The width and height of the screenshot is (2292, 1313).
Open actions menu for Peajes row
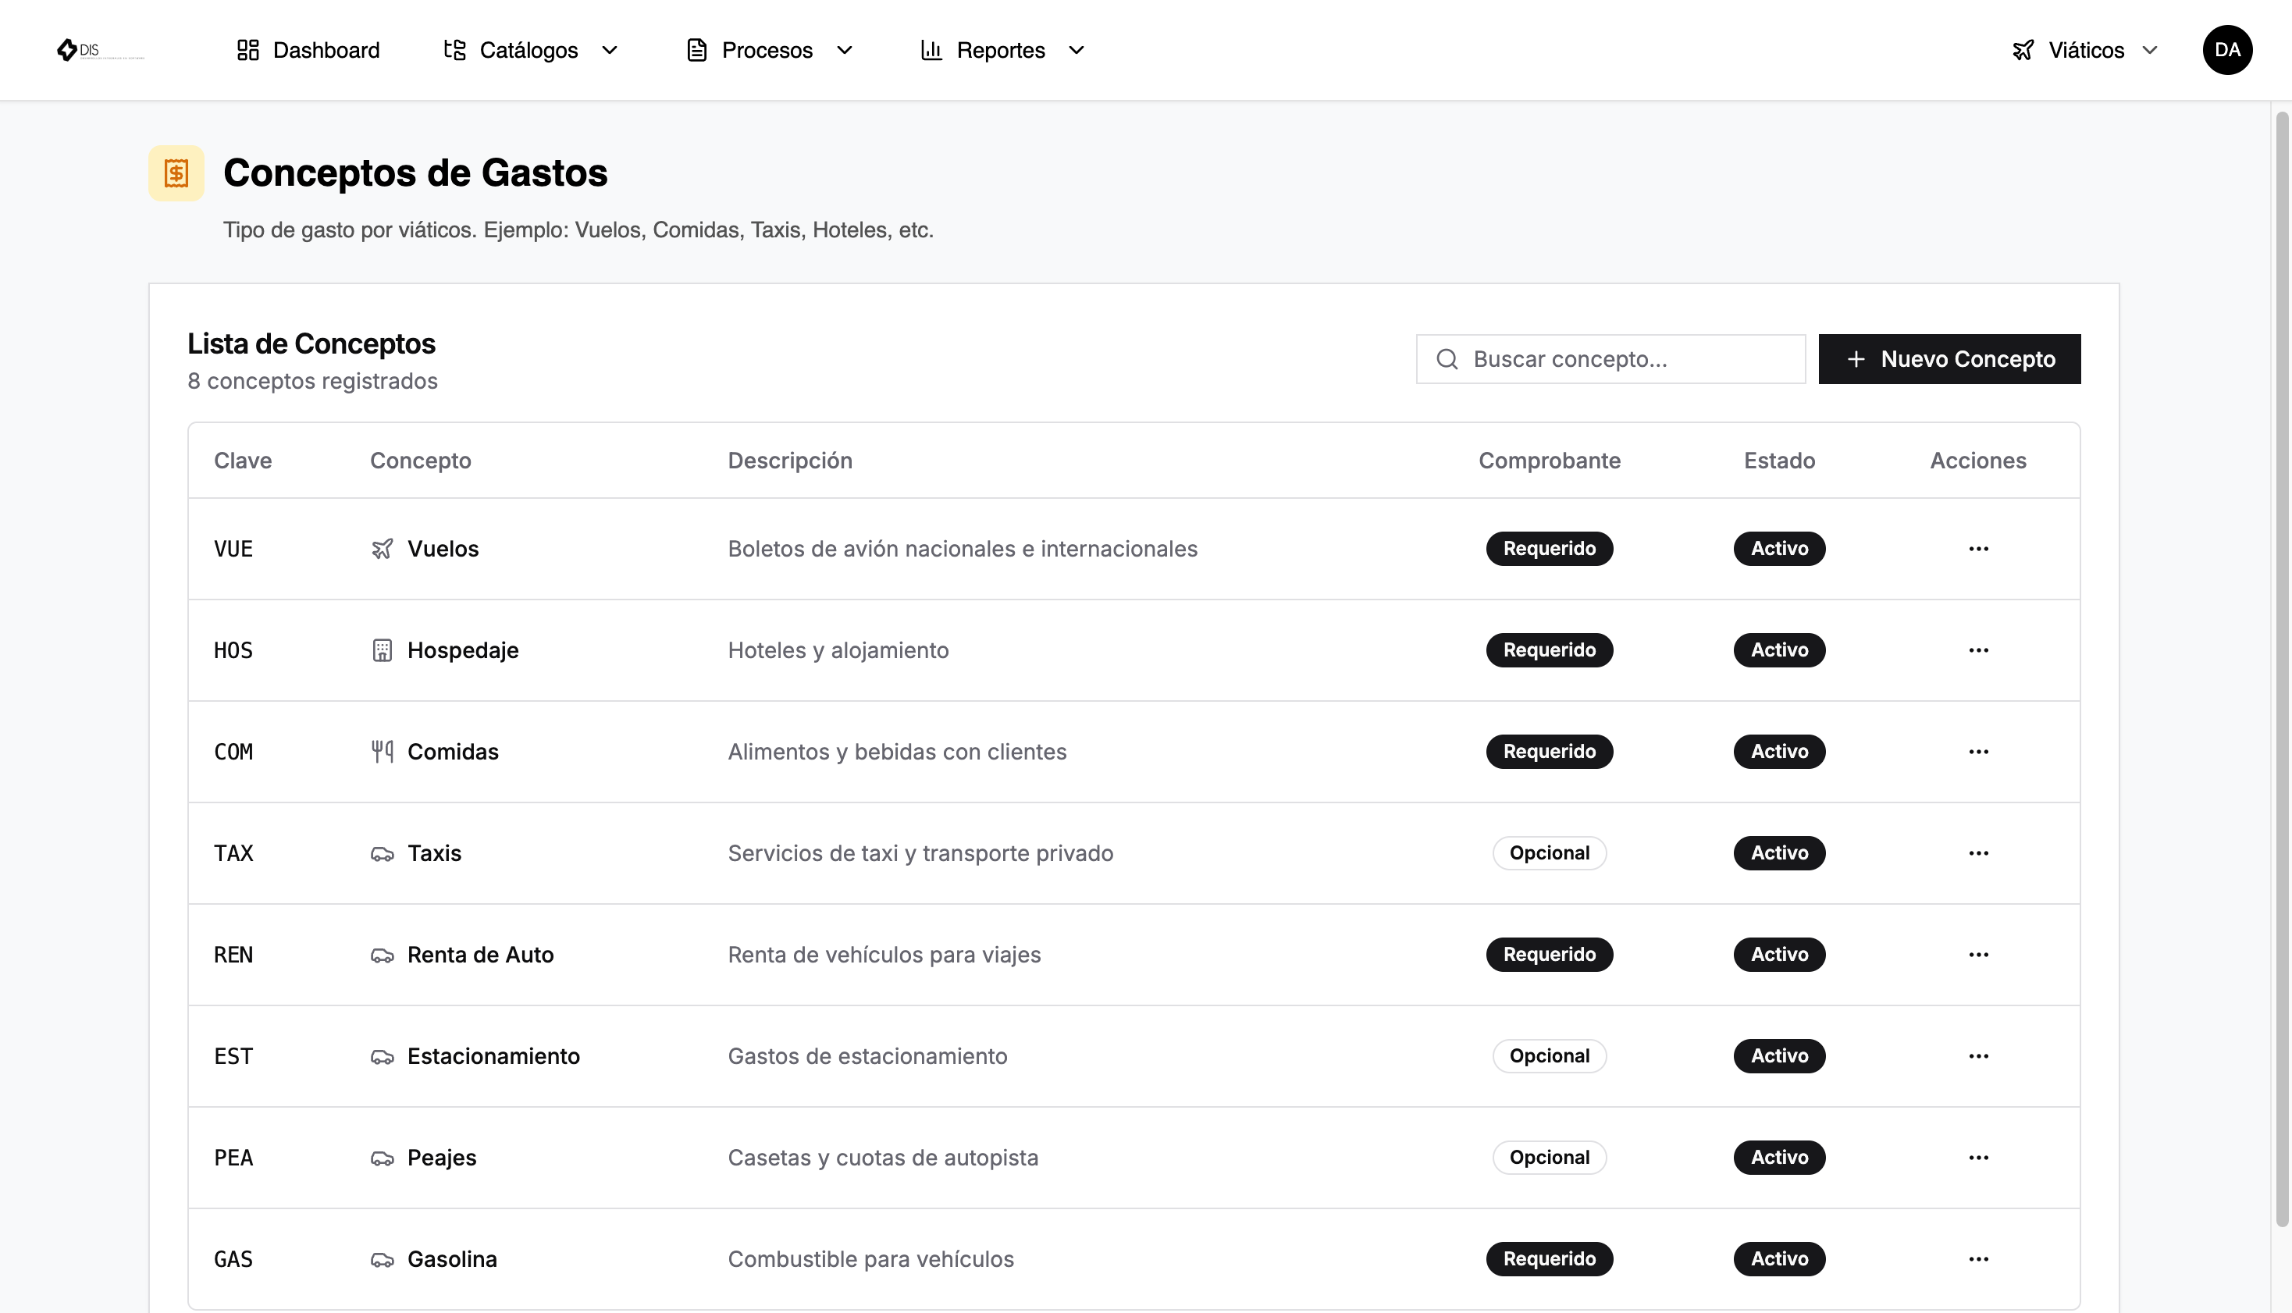pos(1978,1157)
